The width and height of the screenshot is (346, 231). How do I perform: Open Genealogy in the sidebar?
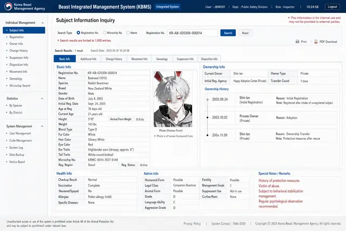[x=16, y=78]
